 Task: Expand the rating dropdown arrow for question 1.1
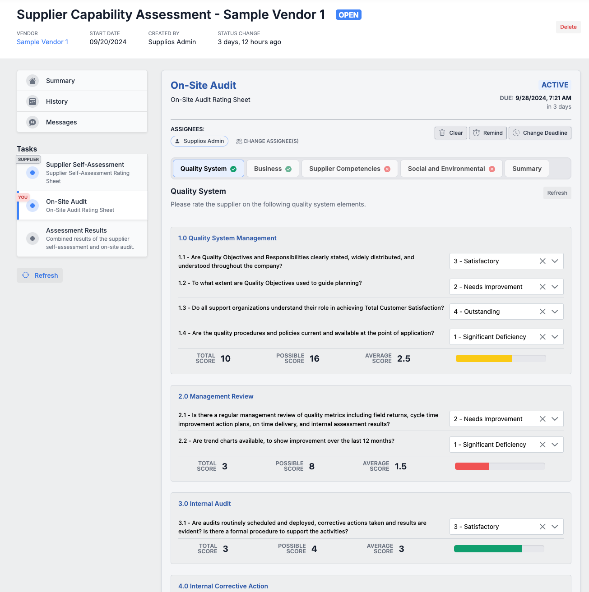[x=555, y=261]
